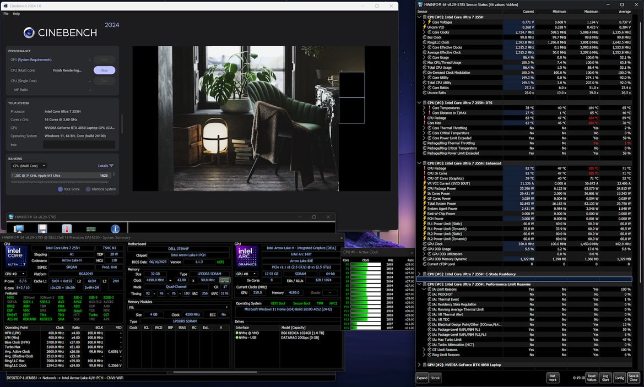Click the green status dot for NVMe - USB
The width and height of the screenshot is (644, 387).
point(237,338)
